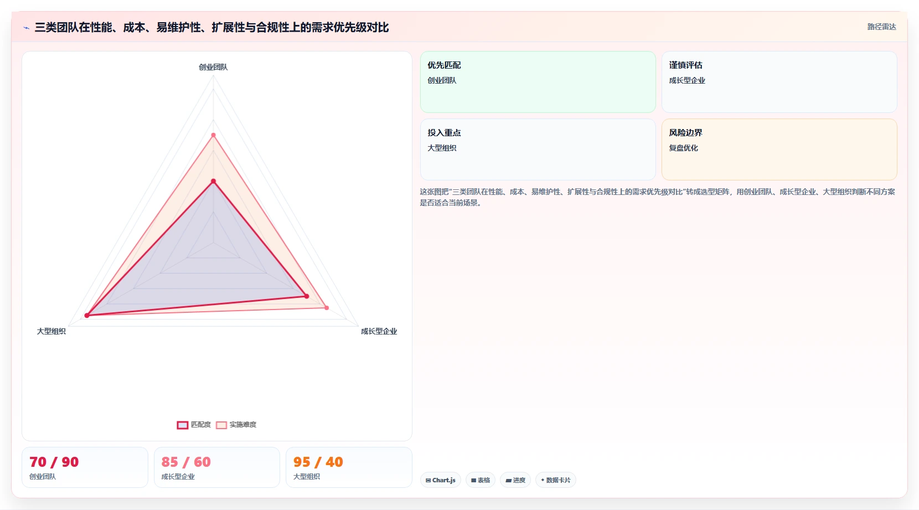Select the 70 / 90 创业团队 stat card
The width and height of the screenshot is (919, 510).
85,467
